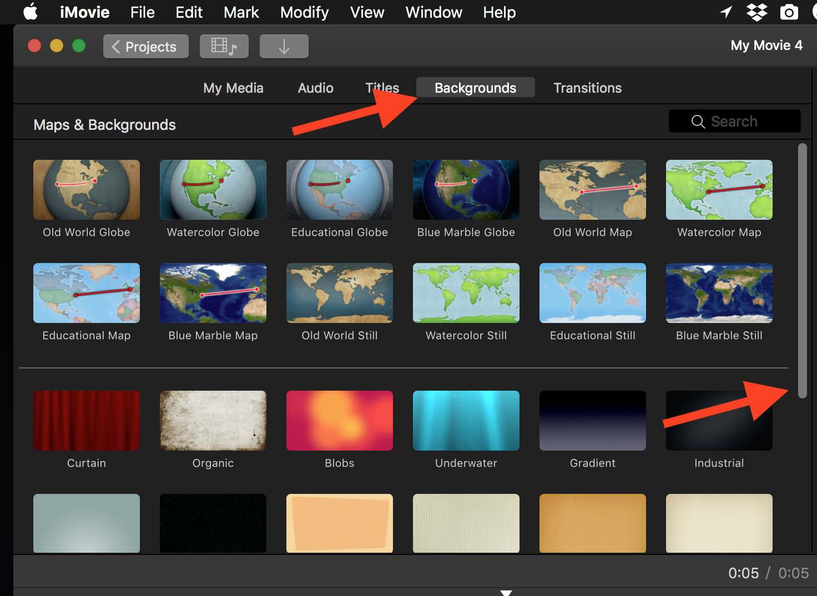Viewport: 817px width, 596px height.
Task: Click the Old World Globe label
Action: click(87, 232)
